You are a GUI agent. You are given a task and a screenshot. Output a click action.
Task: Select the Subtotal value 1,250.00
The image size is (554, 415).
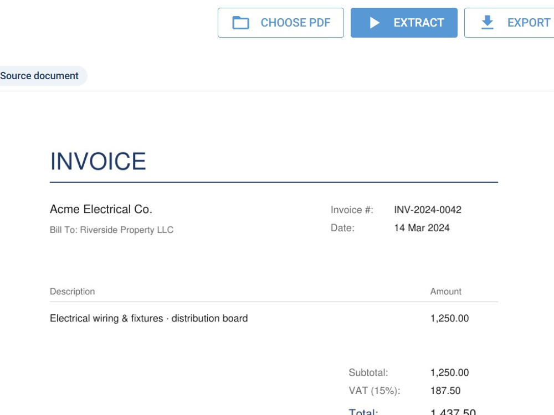pos(449,372)
